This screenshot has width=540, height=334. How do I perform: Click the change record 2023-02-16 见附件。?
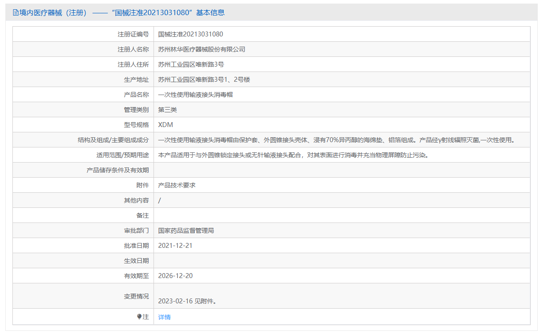187,301
